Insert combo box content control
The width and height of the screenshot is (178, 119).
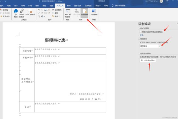pos(42,13)
